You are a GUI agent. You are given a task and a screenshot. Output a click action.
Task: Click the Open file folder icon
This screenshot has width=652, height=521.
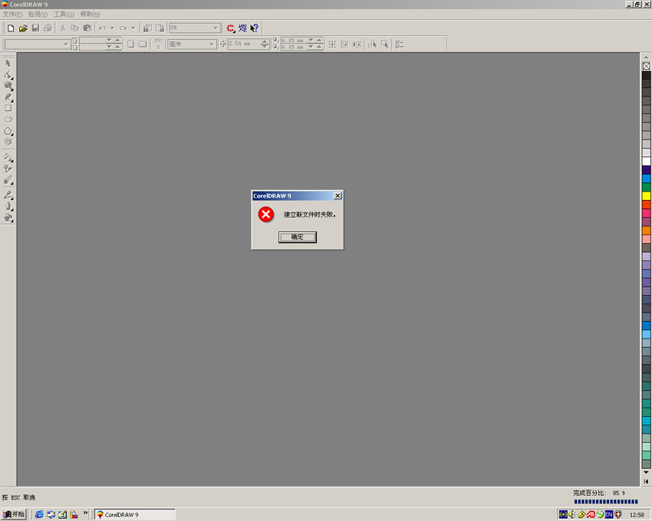tap(23, 28)
